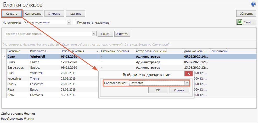258x123 pixels.
Task: Cancel the dialog with Отмена
Action: pyautogui.click(x=179, y=90)
